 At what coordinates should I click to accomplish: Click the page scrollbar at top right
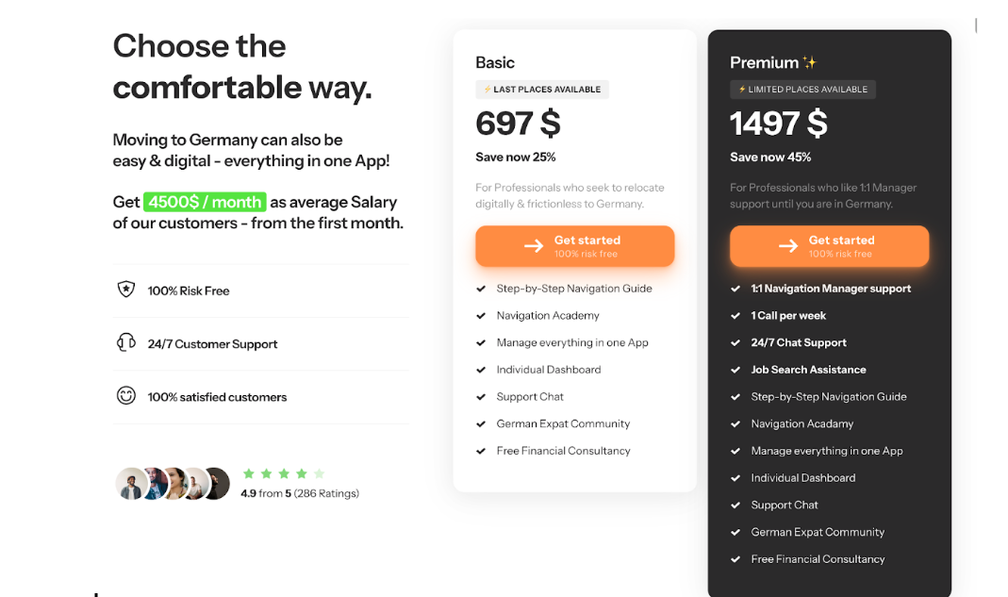976,25
